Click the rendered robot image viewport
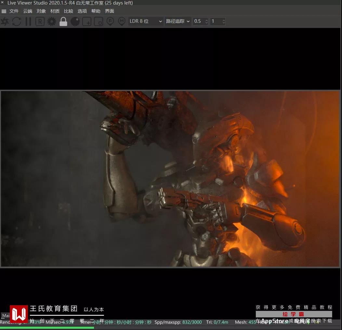 click(170, 179)
